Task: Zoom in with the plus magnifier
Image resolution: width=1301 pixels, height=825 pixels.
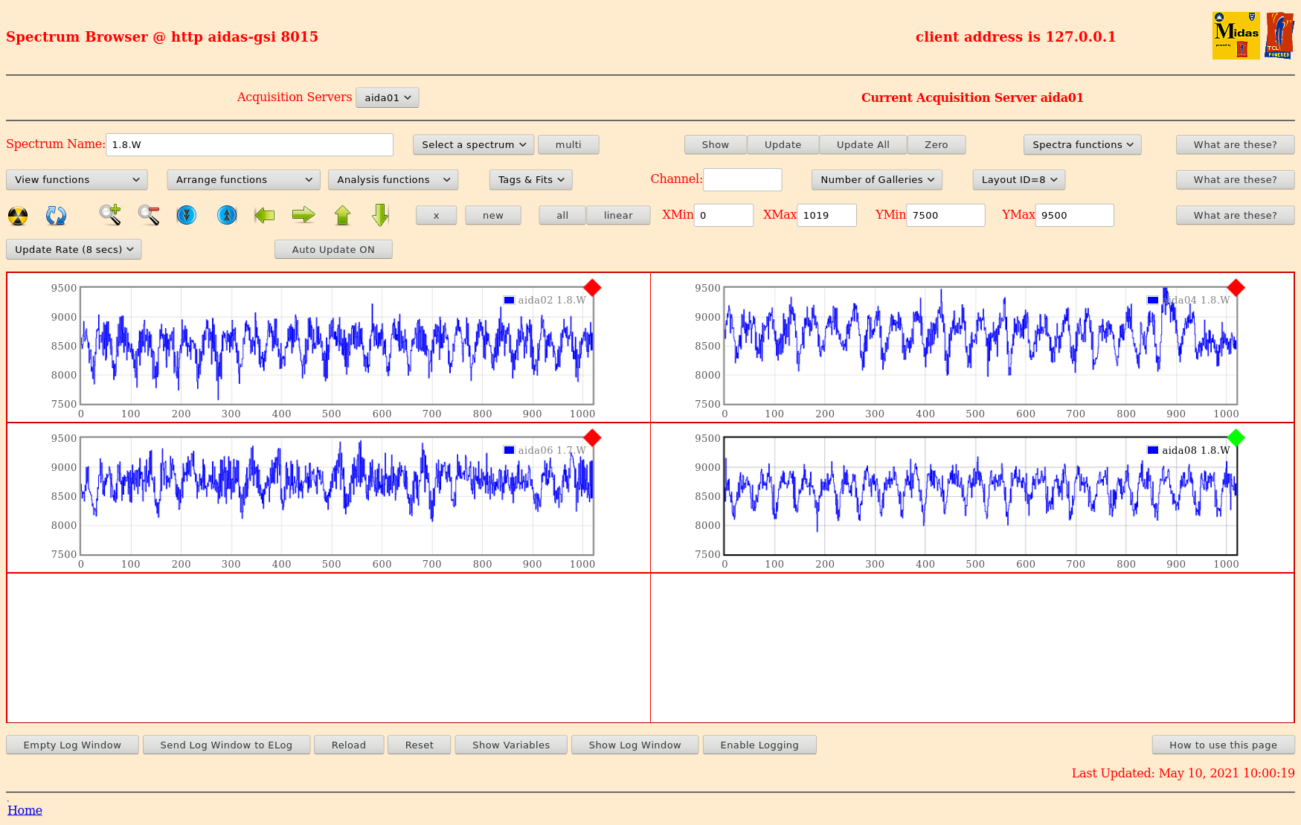Action: [x=110, y=215]
